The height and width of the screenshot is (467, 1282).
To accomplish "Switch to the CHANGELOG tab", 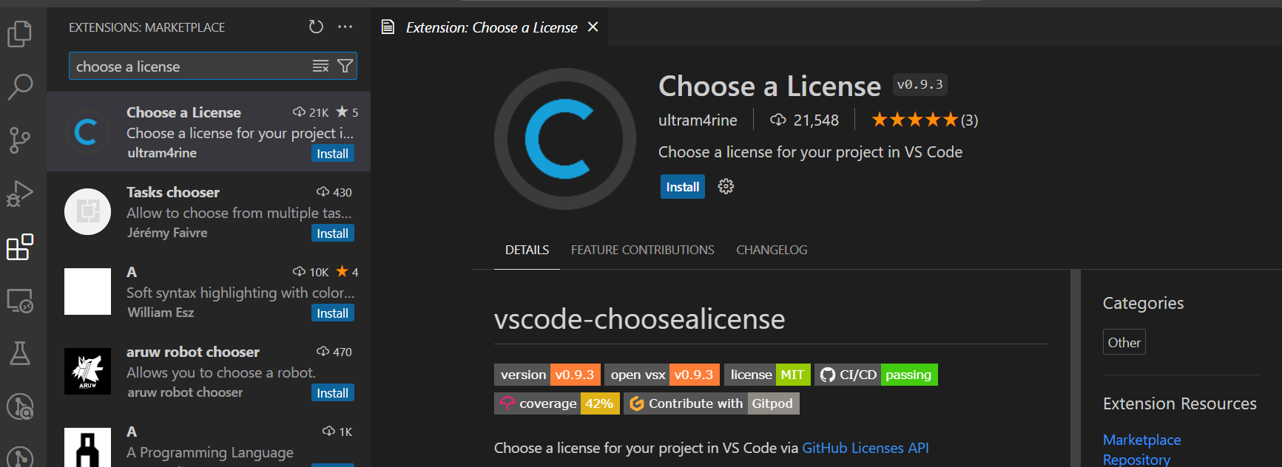I will 772,250.
